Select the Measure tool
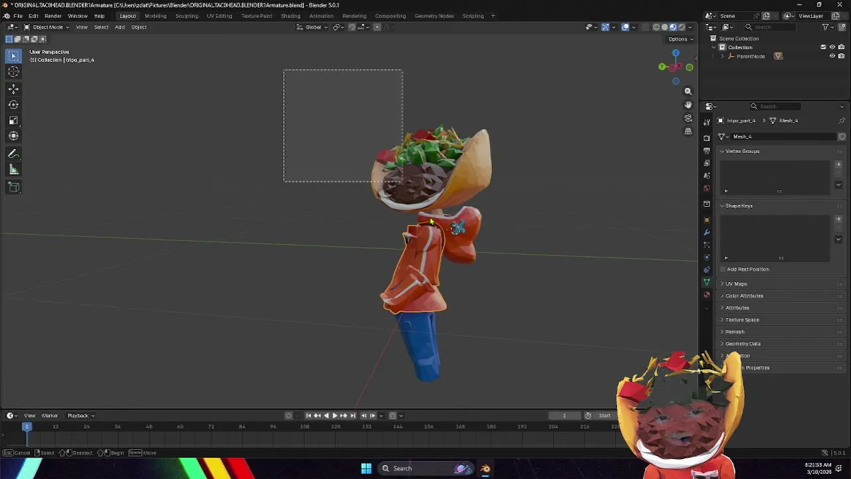The height and width of the screenshot is (479, 851). 13,170
